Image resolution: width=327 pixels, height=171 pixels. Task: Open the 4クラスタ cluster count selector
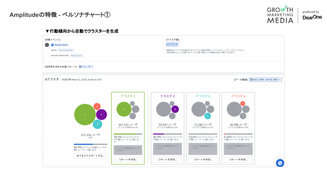[x=172, y=44]
